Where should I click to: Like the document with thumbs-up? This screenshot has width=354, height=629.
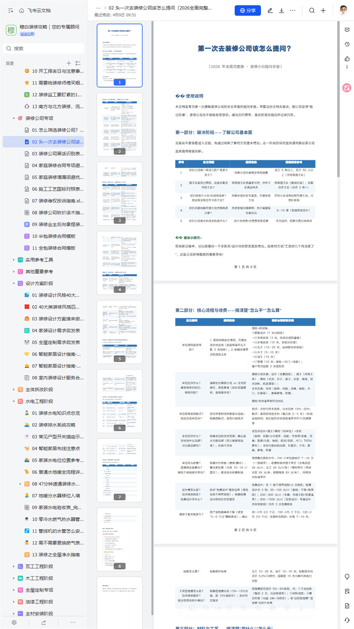(x=347, y=59)
